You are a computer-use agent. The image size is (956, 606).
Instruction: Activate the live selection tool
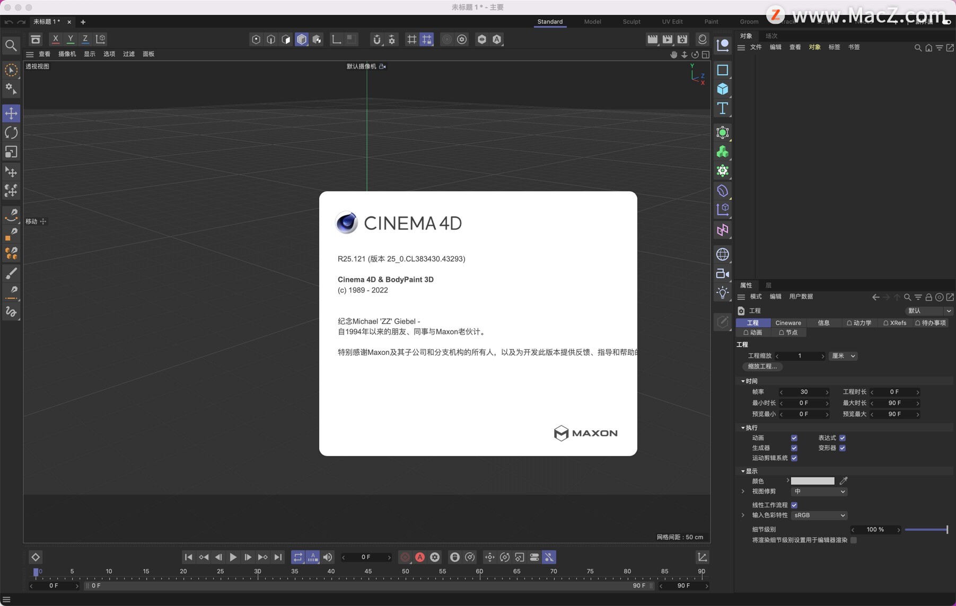click(11, 70)
